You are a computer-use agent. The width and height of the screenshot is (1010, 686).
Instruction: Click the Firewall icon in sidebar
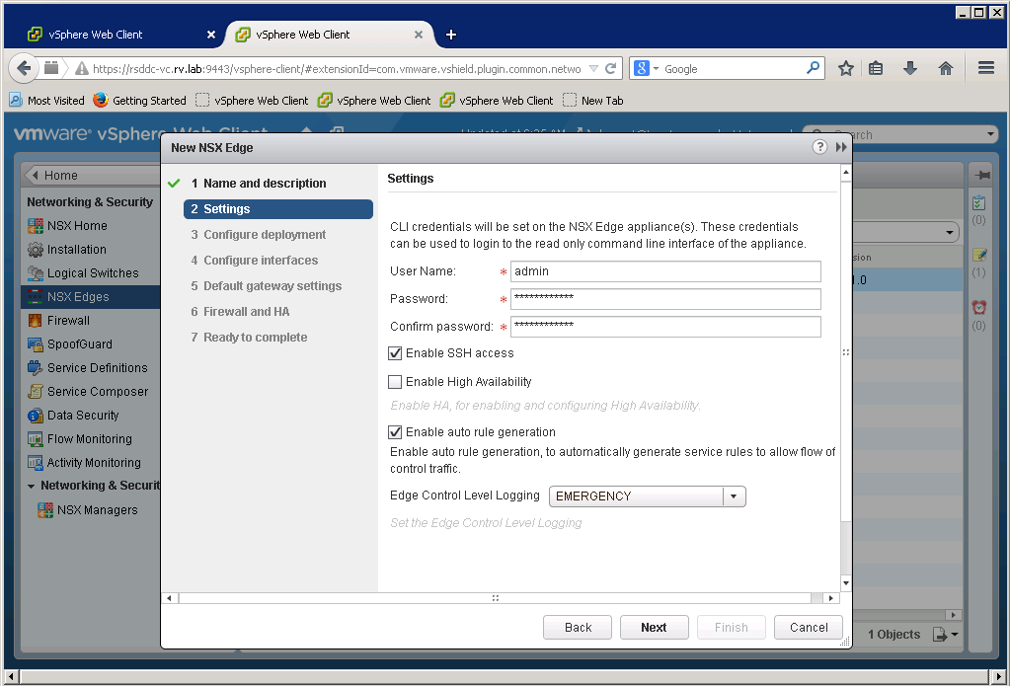point(36,321)
